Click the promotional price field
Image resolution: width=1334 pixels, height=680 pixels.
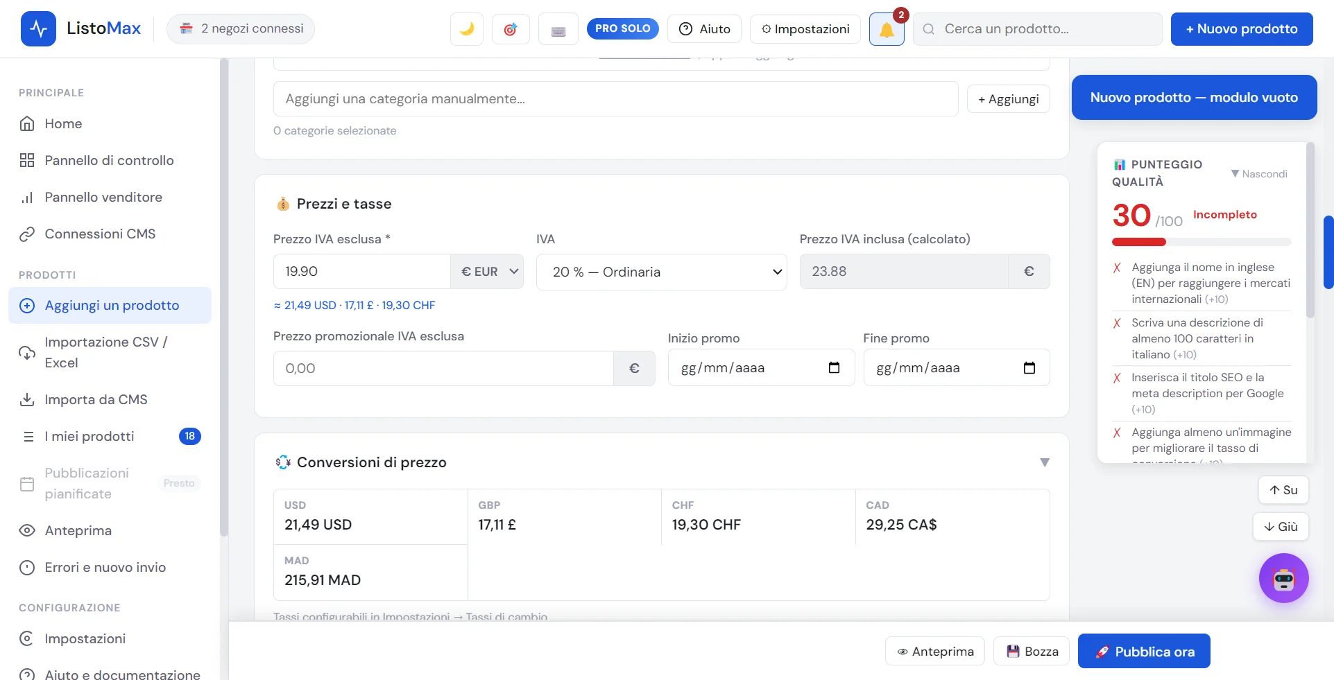coord(443,368)
